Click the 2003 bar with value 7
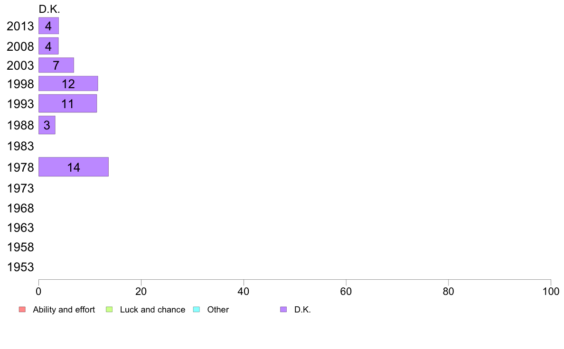 tap(56, 65)
